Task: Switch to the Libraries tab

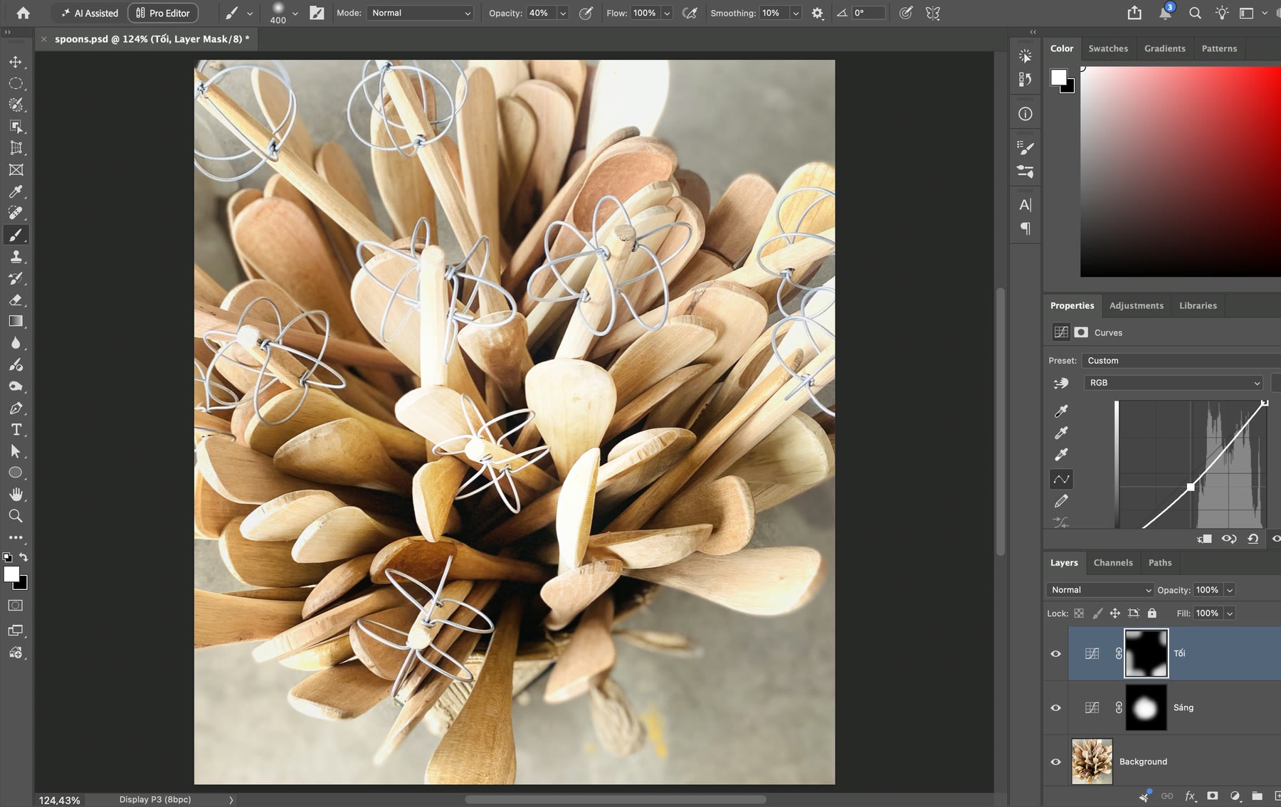Action: pyautogui.click(x=1198, y=305)
